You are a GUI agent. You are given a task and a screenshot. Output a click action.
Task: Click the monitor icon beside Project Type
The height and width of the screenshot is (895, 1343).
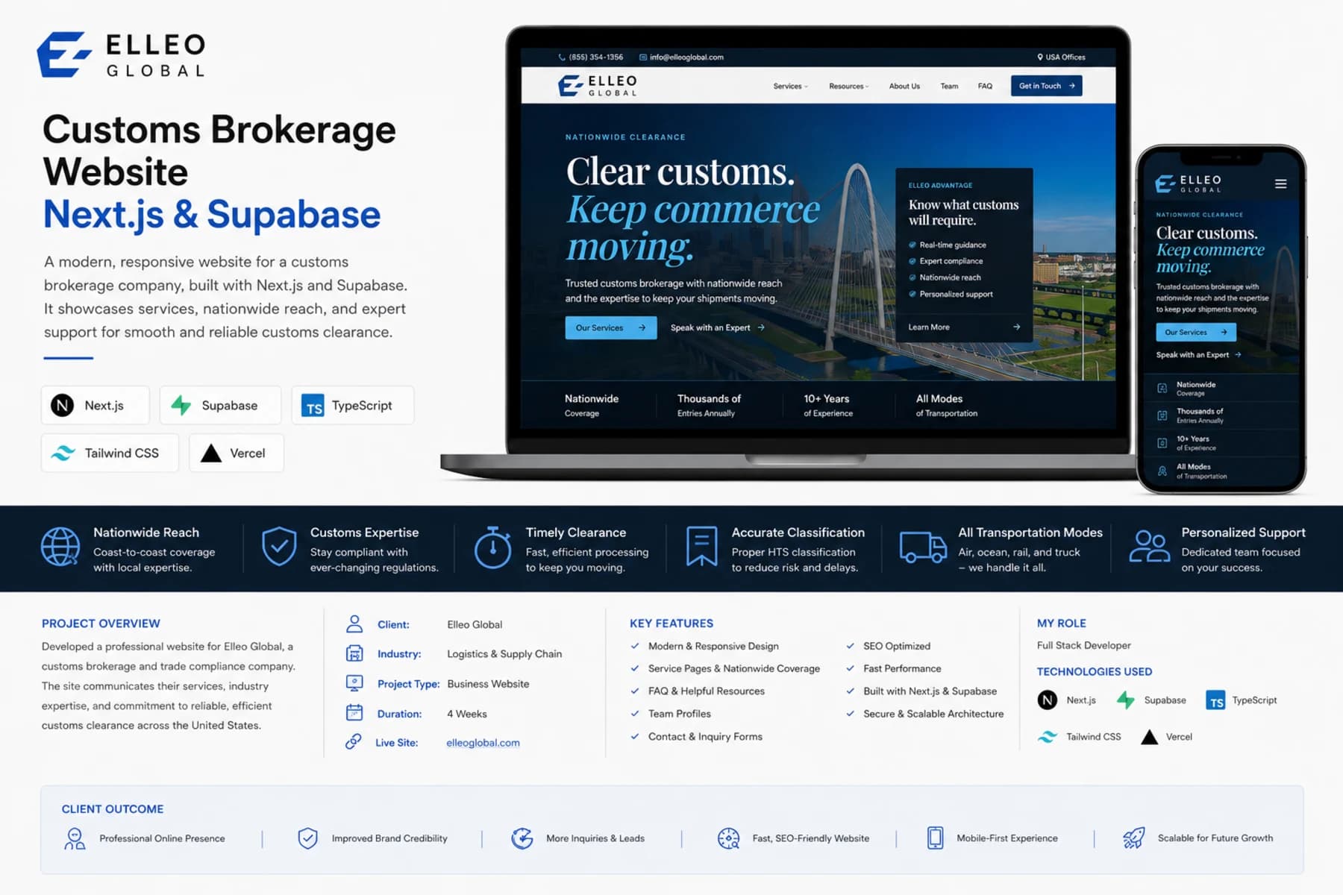pos(354,683)
